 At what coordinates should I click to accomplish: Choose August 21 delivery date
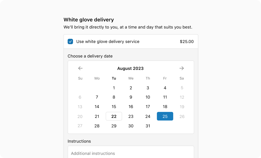[97, 116]
